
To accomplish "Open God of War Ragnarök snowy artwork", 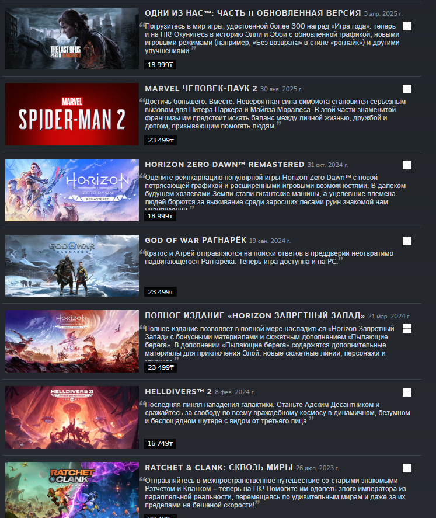I will [72, 266].
